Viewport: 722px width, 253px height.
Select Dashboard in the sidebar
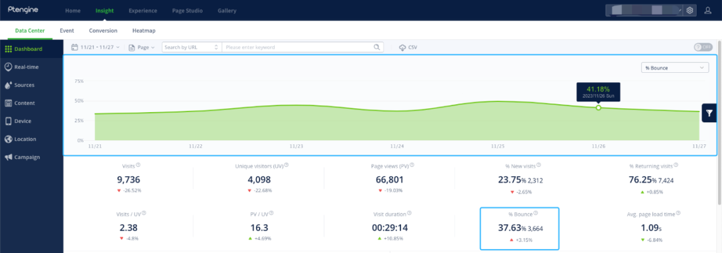pos(31,49)
